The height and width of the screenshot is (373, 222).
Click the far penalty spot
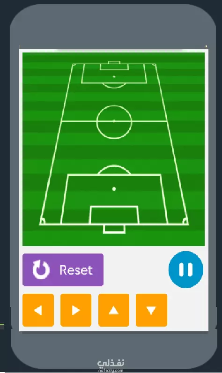tap(114, 76)
